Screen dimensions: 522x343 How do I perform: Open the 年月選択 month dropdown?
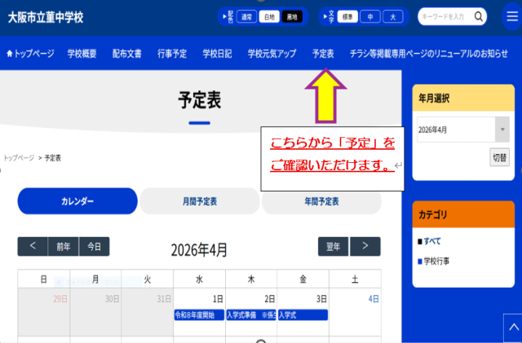click(x=462, y=130)
